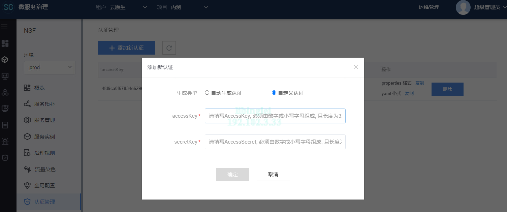Go to 治理规则 menu item
This screenshot has width=507, height=212.
[x=44, y=153]
